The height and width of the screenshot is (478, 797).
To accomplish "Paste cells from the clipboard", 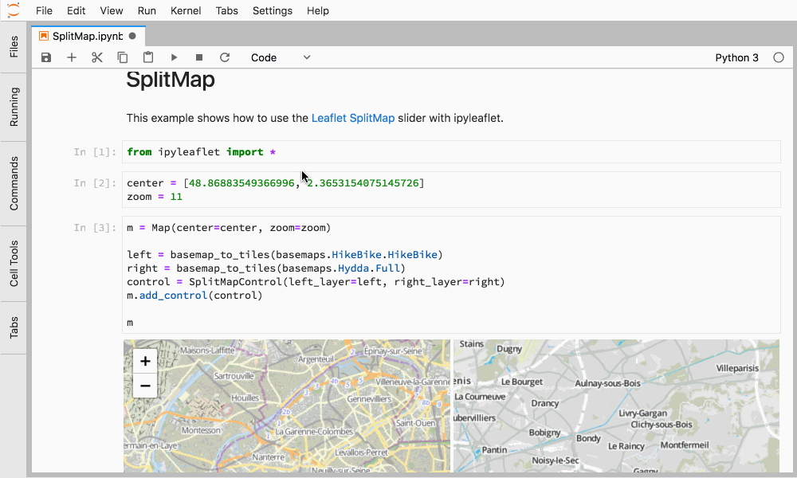I will pos(148,57).
